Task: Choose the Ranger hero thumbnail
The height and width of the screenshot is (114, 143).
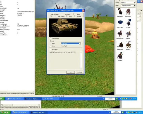Action: (128, 33)
